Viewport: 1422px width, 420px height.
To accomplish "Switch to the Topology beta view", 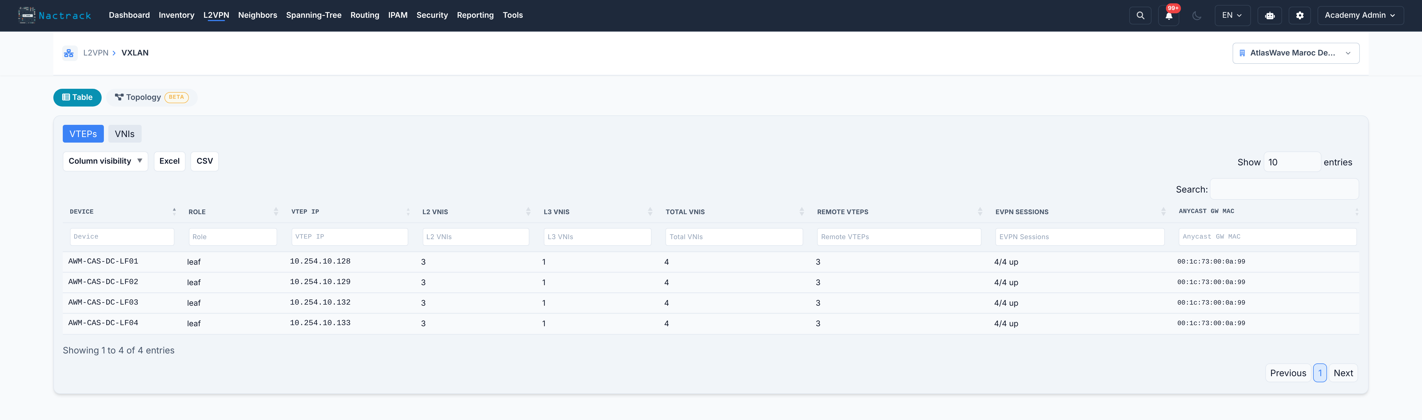I will [x=152, y=98].
